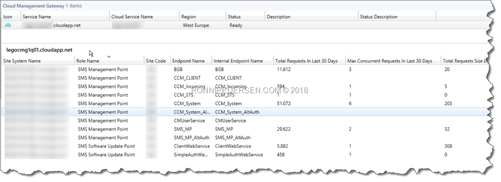This screenshot has width=501, height=182.
Task: Sort by Status column header
Action: pyautogui.click(x=234, y=17)
